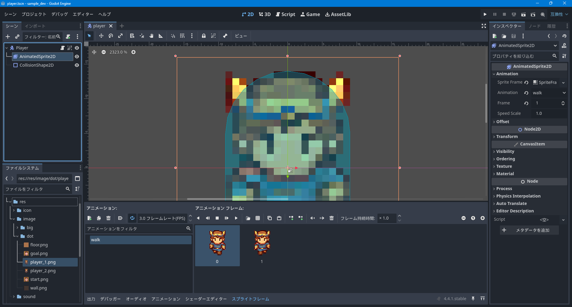Expand the Visibility section
The image size is (572, 307).
pyautogui.click(x=505, y=151)
